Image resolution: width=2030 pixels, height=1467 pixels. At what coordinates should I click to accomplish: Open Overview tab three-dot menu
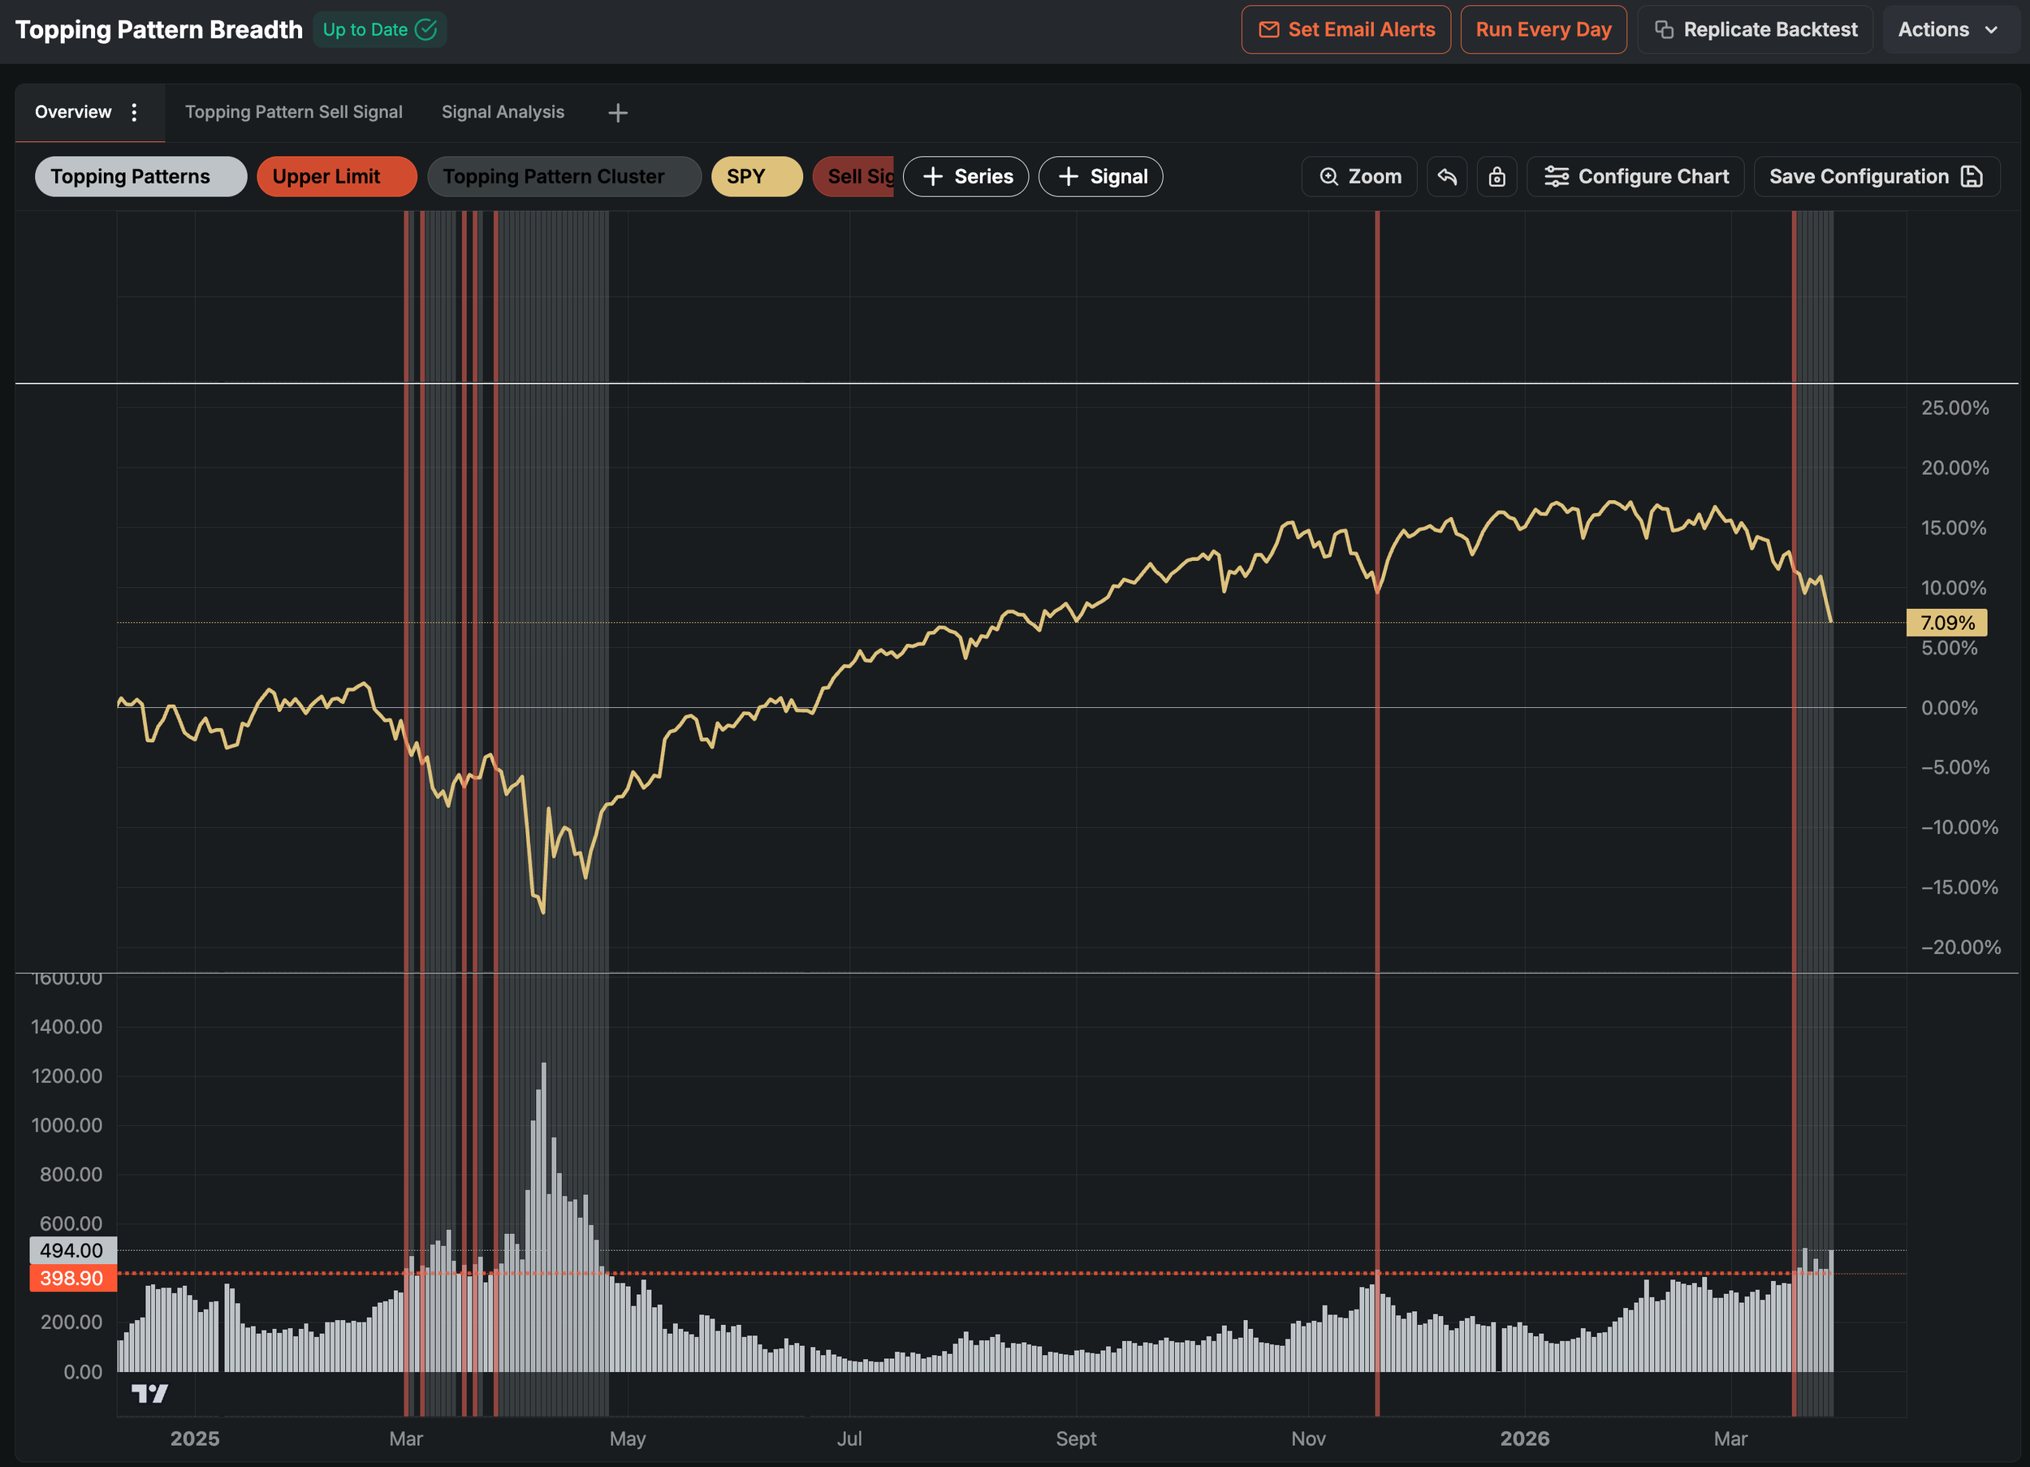[134, 112]
